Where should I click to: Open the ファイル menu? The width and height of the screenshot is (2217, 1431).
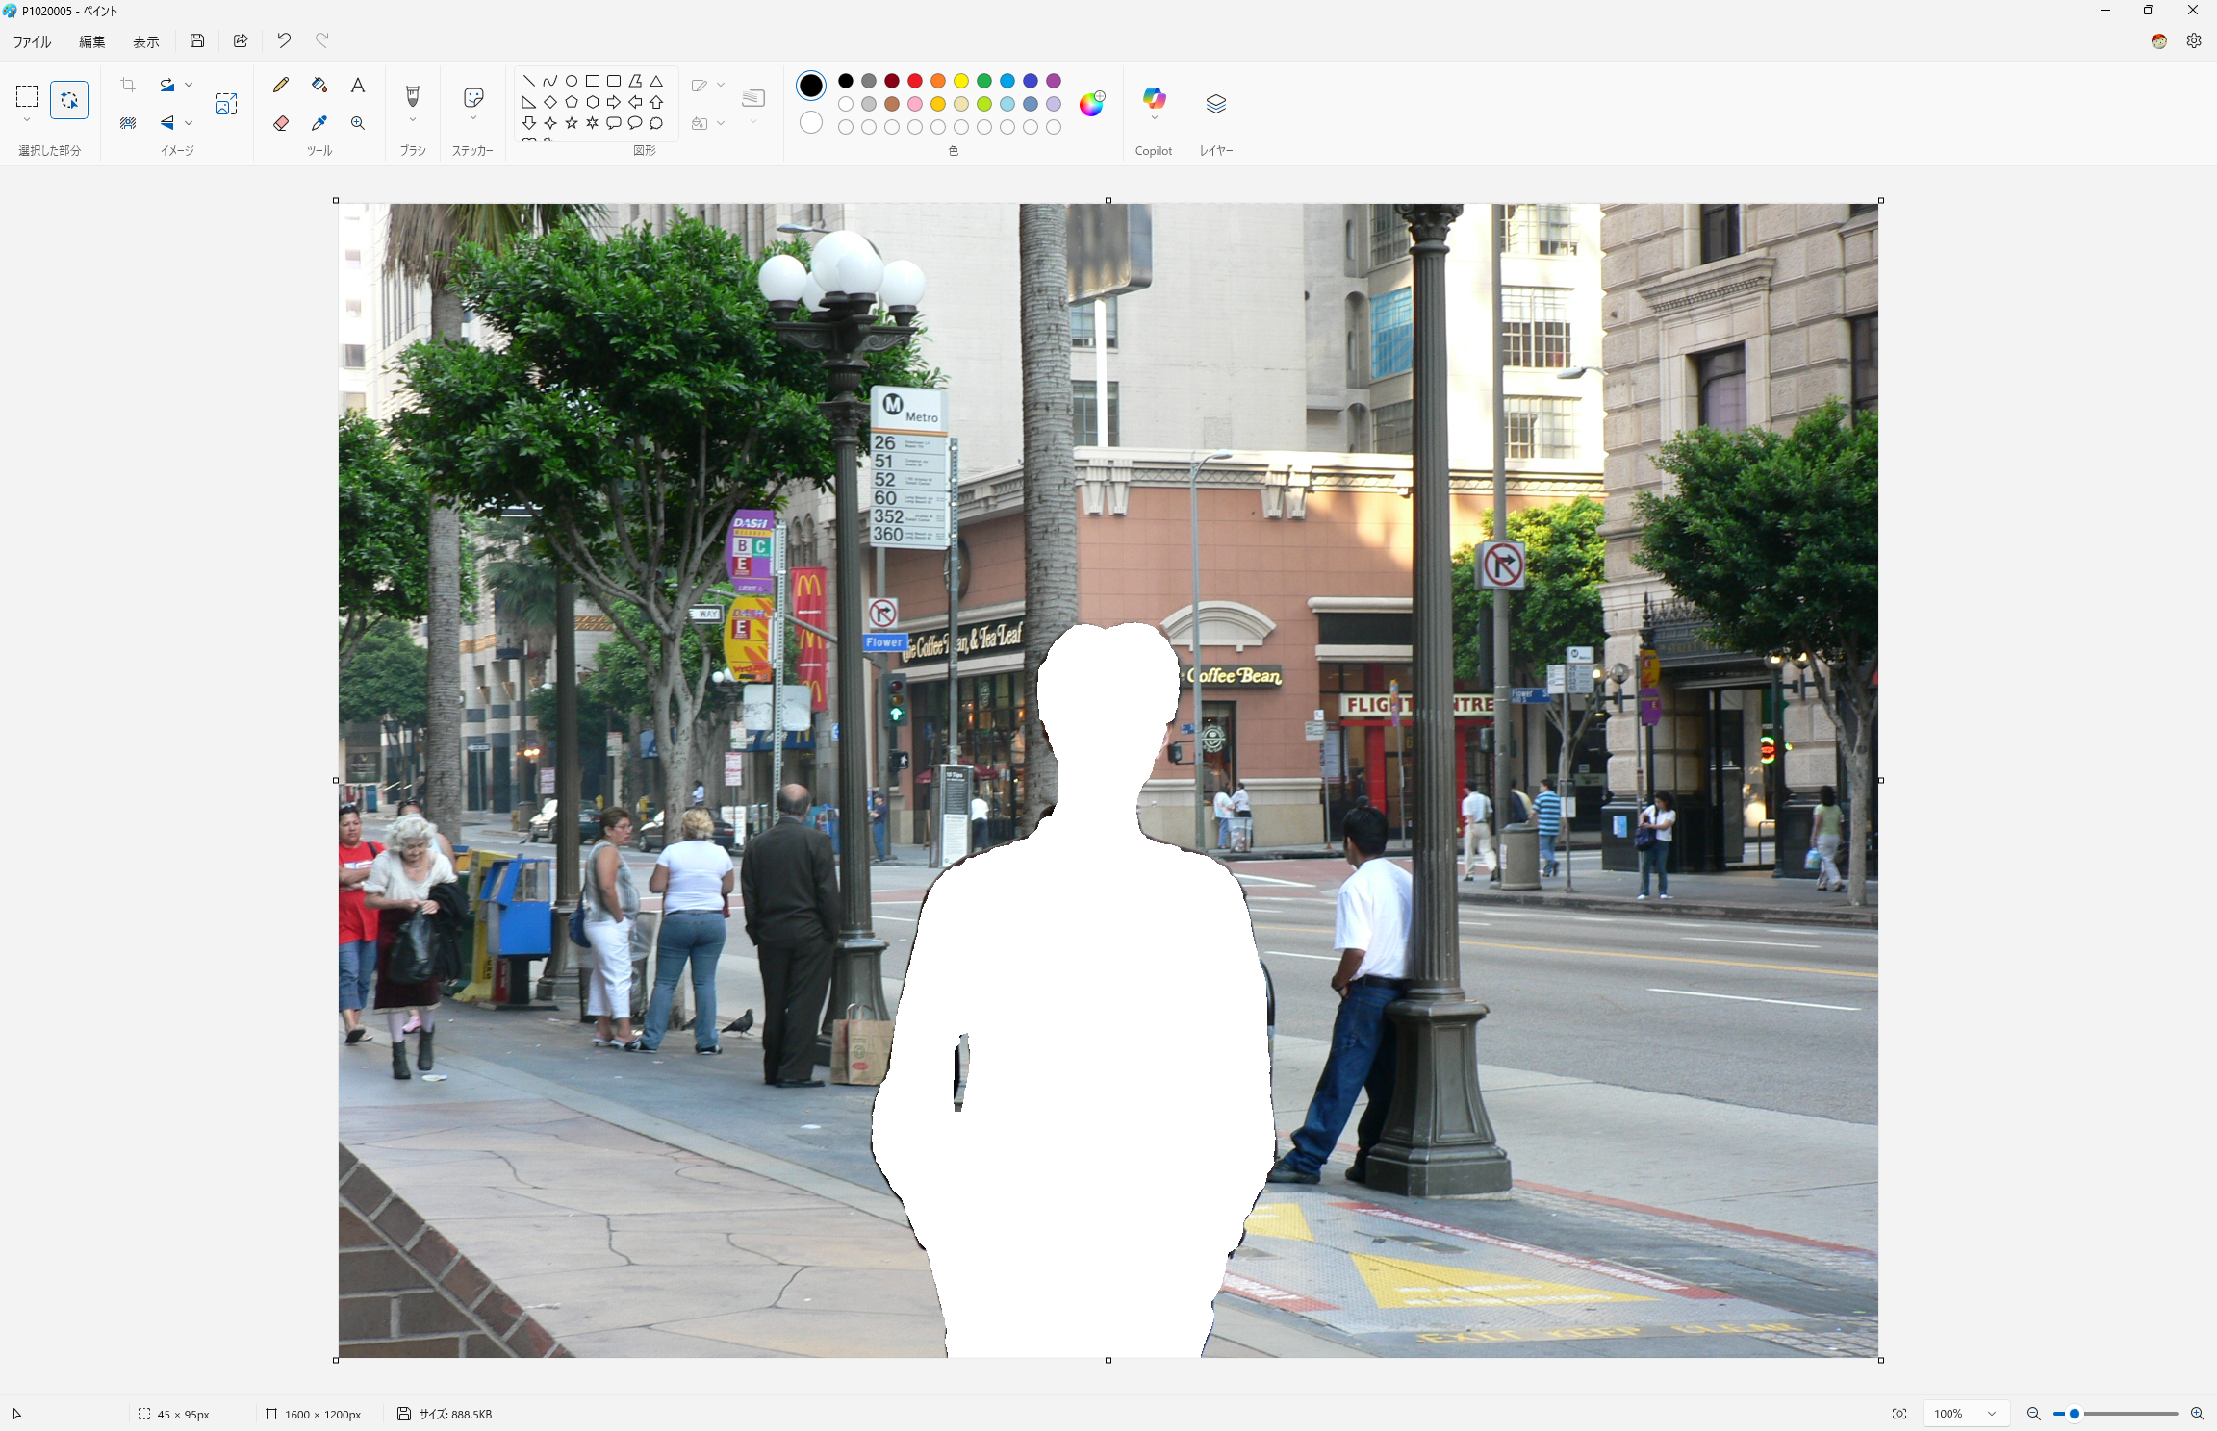coord(32,41)
